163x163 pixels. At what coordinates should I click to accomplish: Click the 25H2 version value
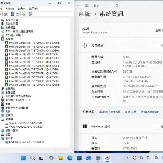(126, 143)
